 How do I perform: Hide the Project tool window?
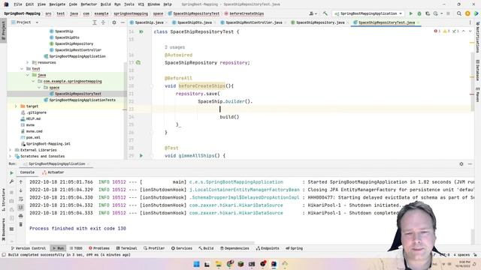tap(123, 22)
